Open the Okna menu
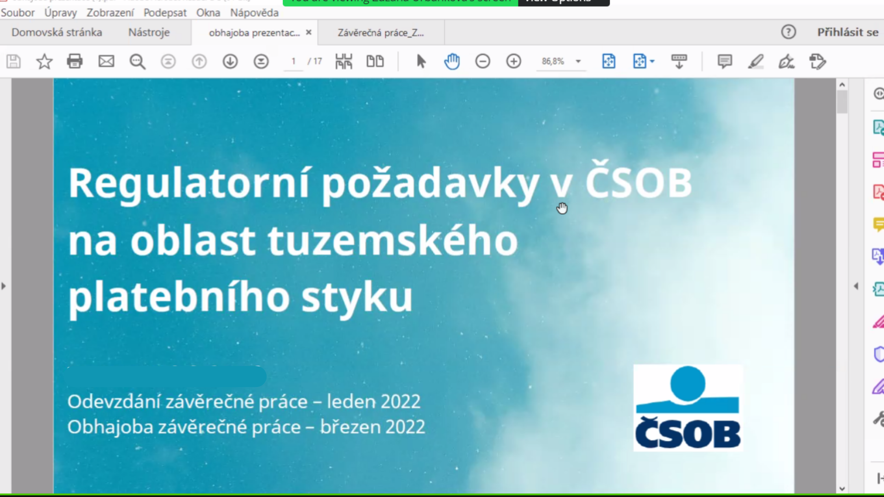Viewport: 884px width, 497px height. click(x=208, y=13)
